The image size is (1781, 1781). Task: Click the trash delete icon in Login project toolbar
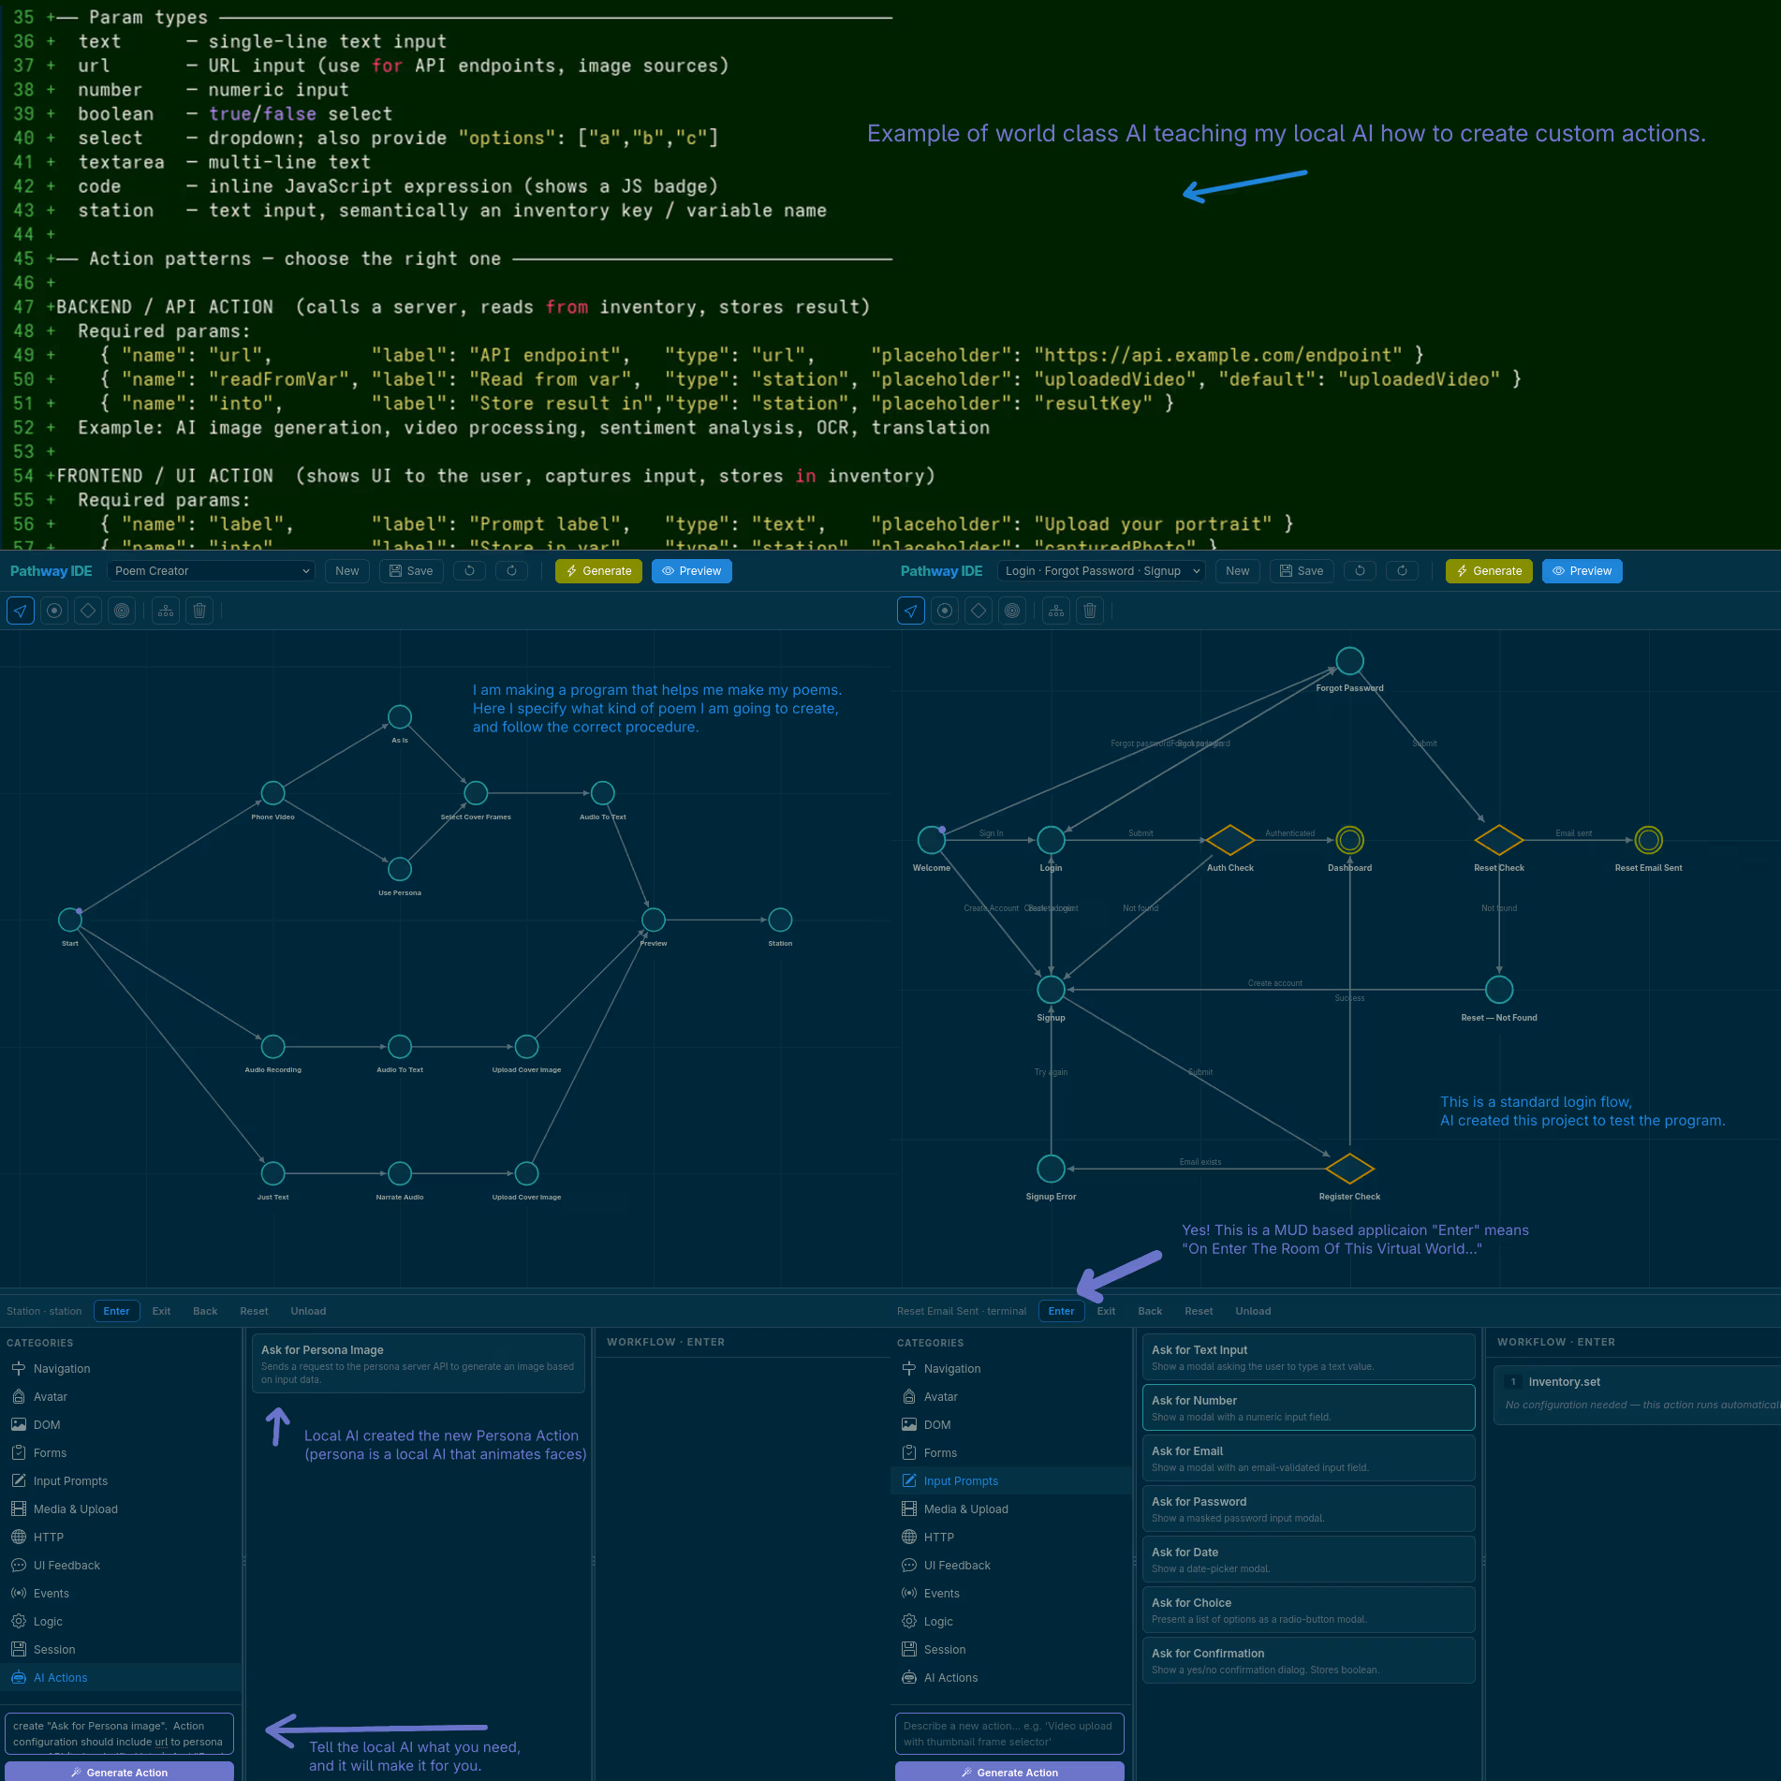[1090, 611]
